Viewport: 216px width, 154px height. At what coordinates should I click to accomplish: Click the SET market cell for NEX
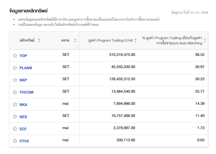(x=66, y=116)
